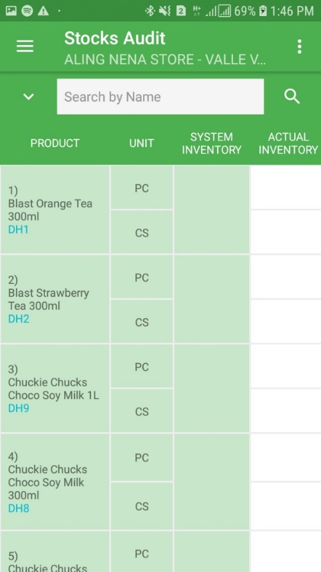Tap the battery indicator icon

point(263,11)
